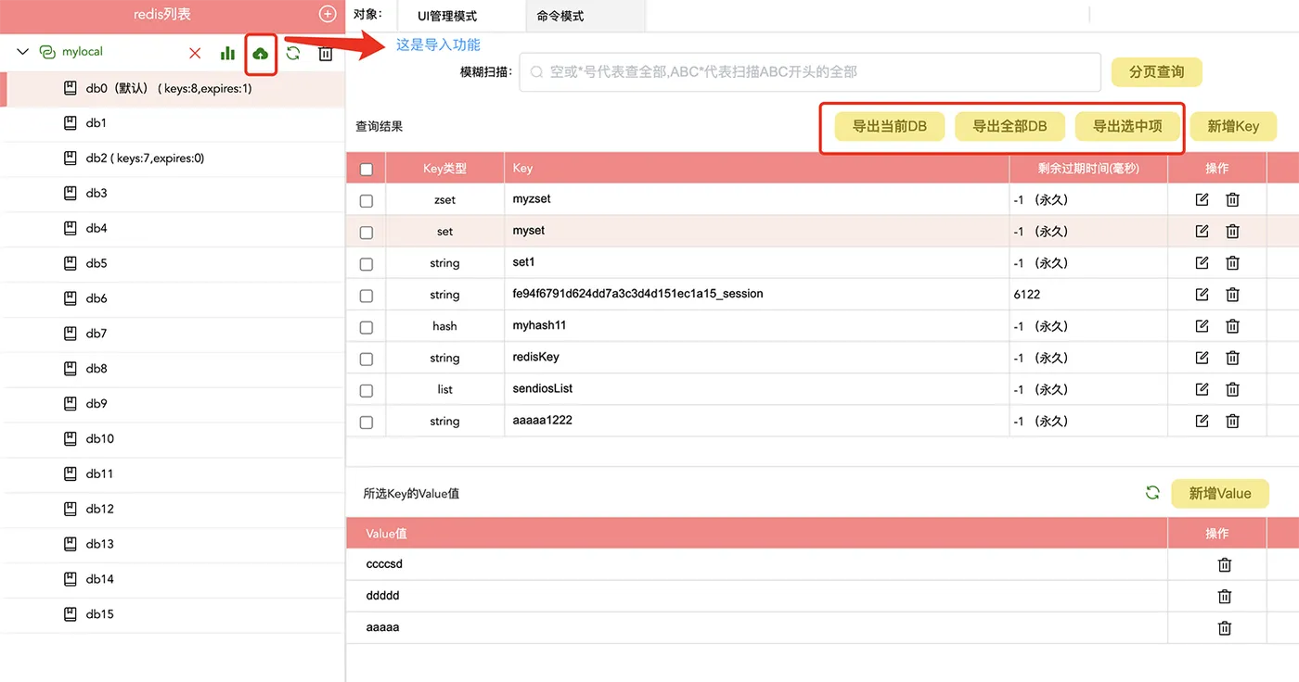
Task: Focus the 模糊扫描 search input
Action: 809,71
